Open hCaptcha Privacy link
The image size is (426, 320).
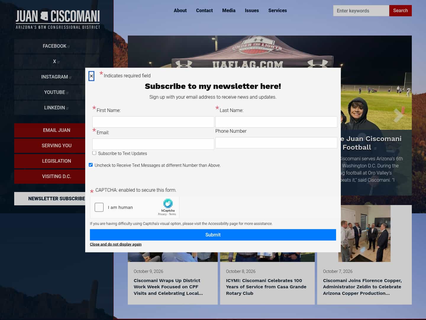pyautogui.click(x=162, y=214)
